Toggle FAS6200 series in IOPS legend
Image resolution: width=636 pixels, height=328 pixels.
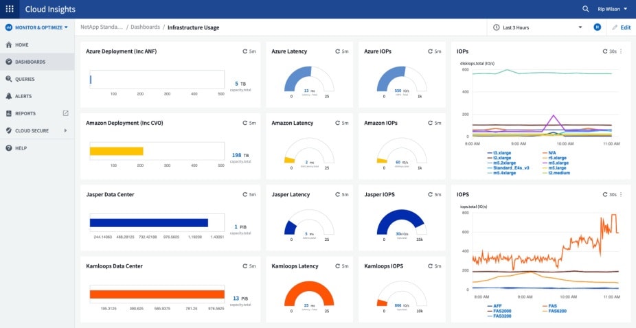(x=554, y=312)
